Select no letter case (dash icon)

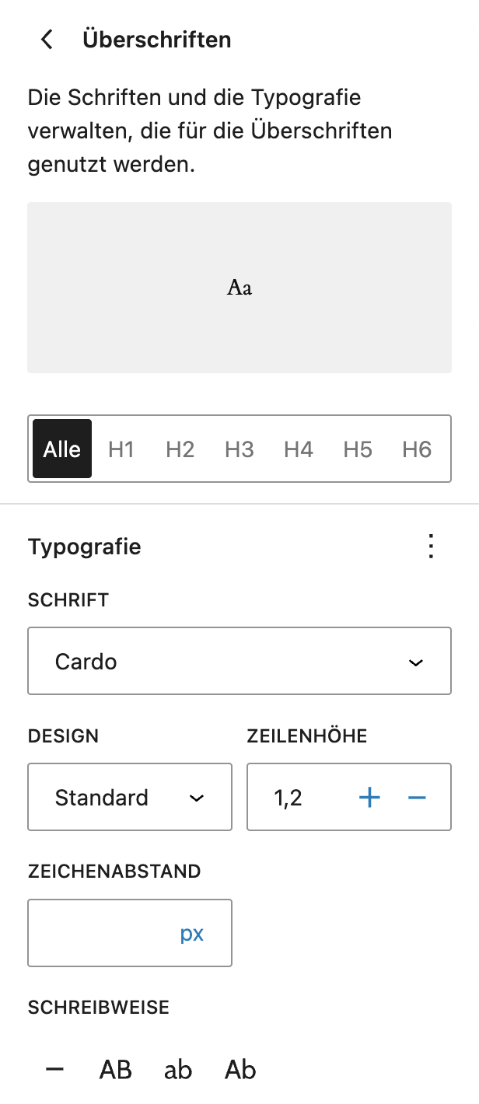[54, 1070]
